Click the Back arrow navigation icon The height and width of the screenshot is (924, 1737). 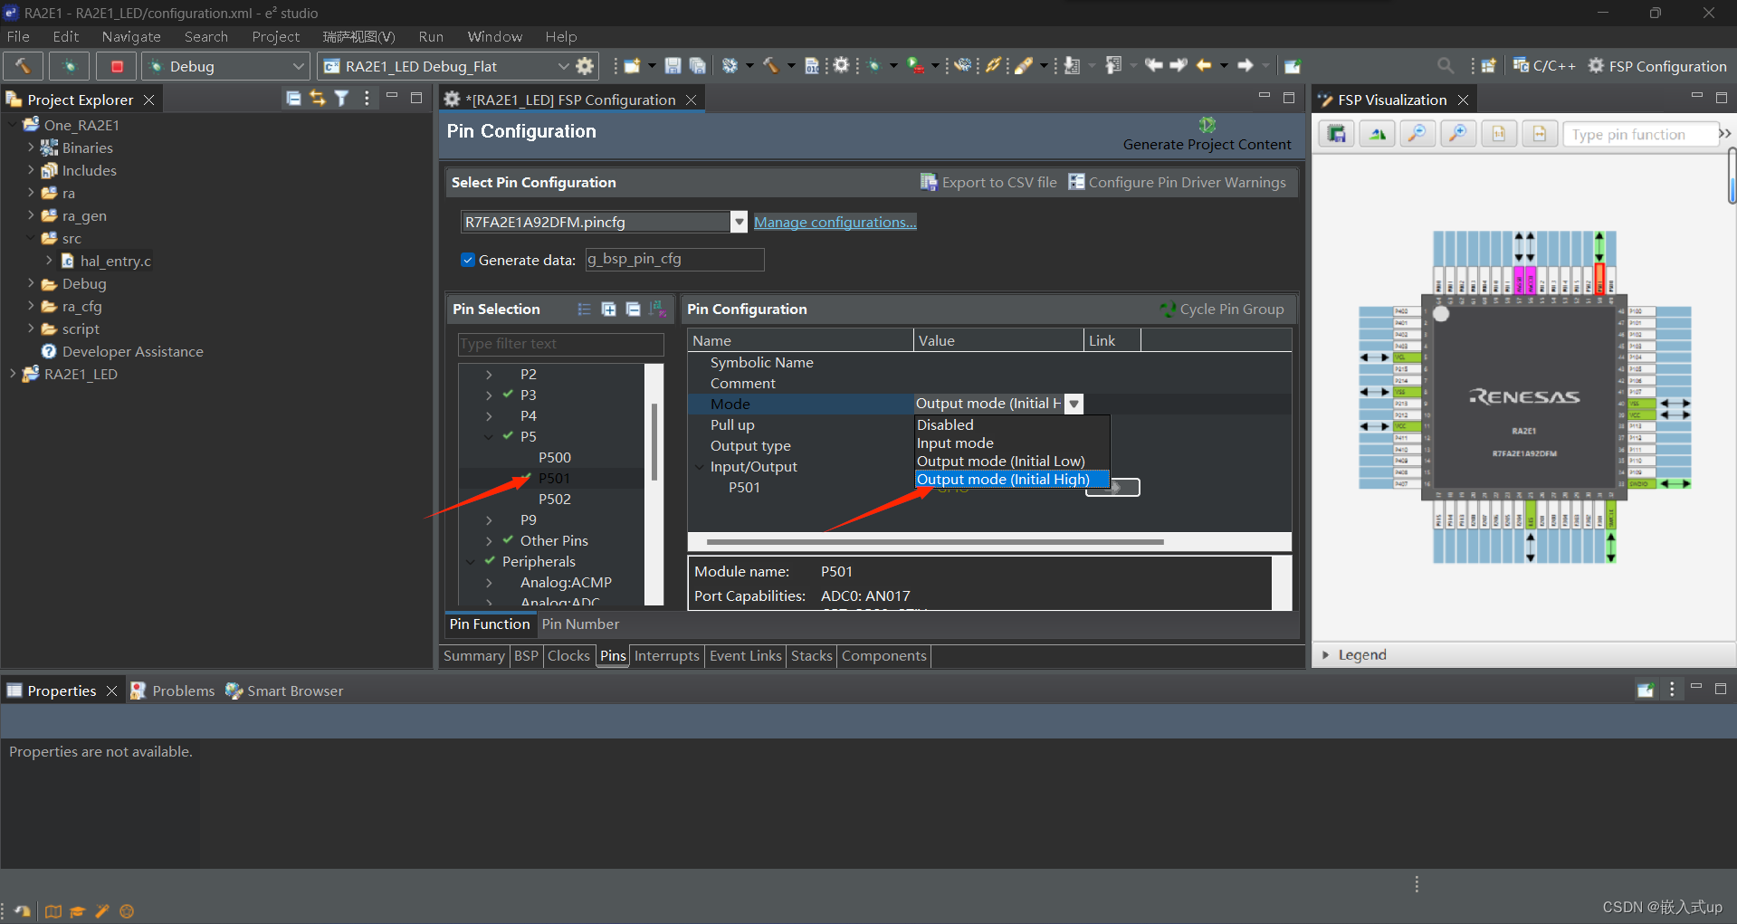pos(1204,65)
